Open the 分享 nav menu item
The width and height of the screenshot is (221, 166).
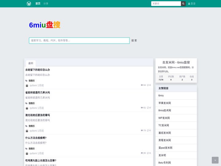[x=46, y=3]
